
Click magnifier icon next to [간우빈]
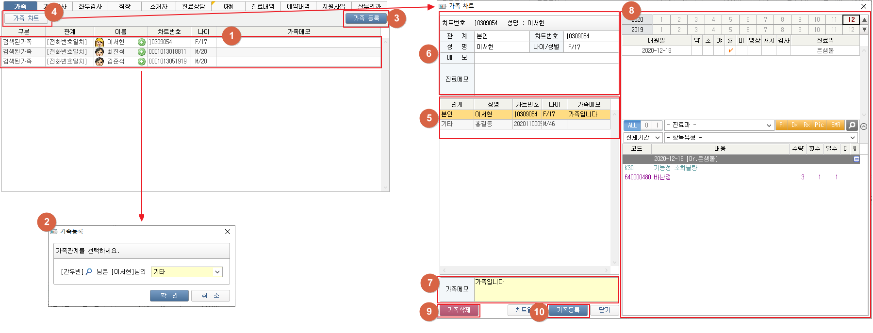click(x=89, y=272)
